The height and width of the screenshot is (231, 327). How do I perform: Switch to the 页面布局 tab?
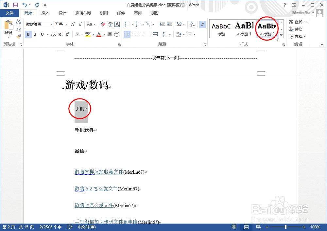tap(83, 13)
